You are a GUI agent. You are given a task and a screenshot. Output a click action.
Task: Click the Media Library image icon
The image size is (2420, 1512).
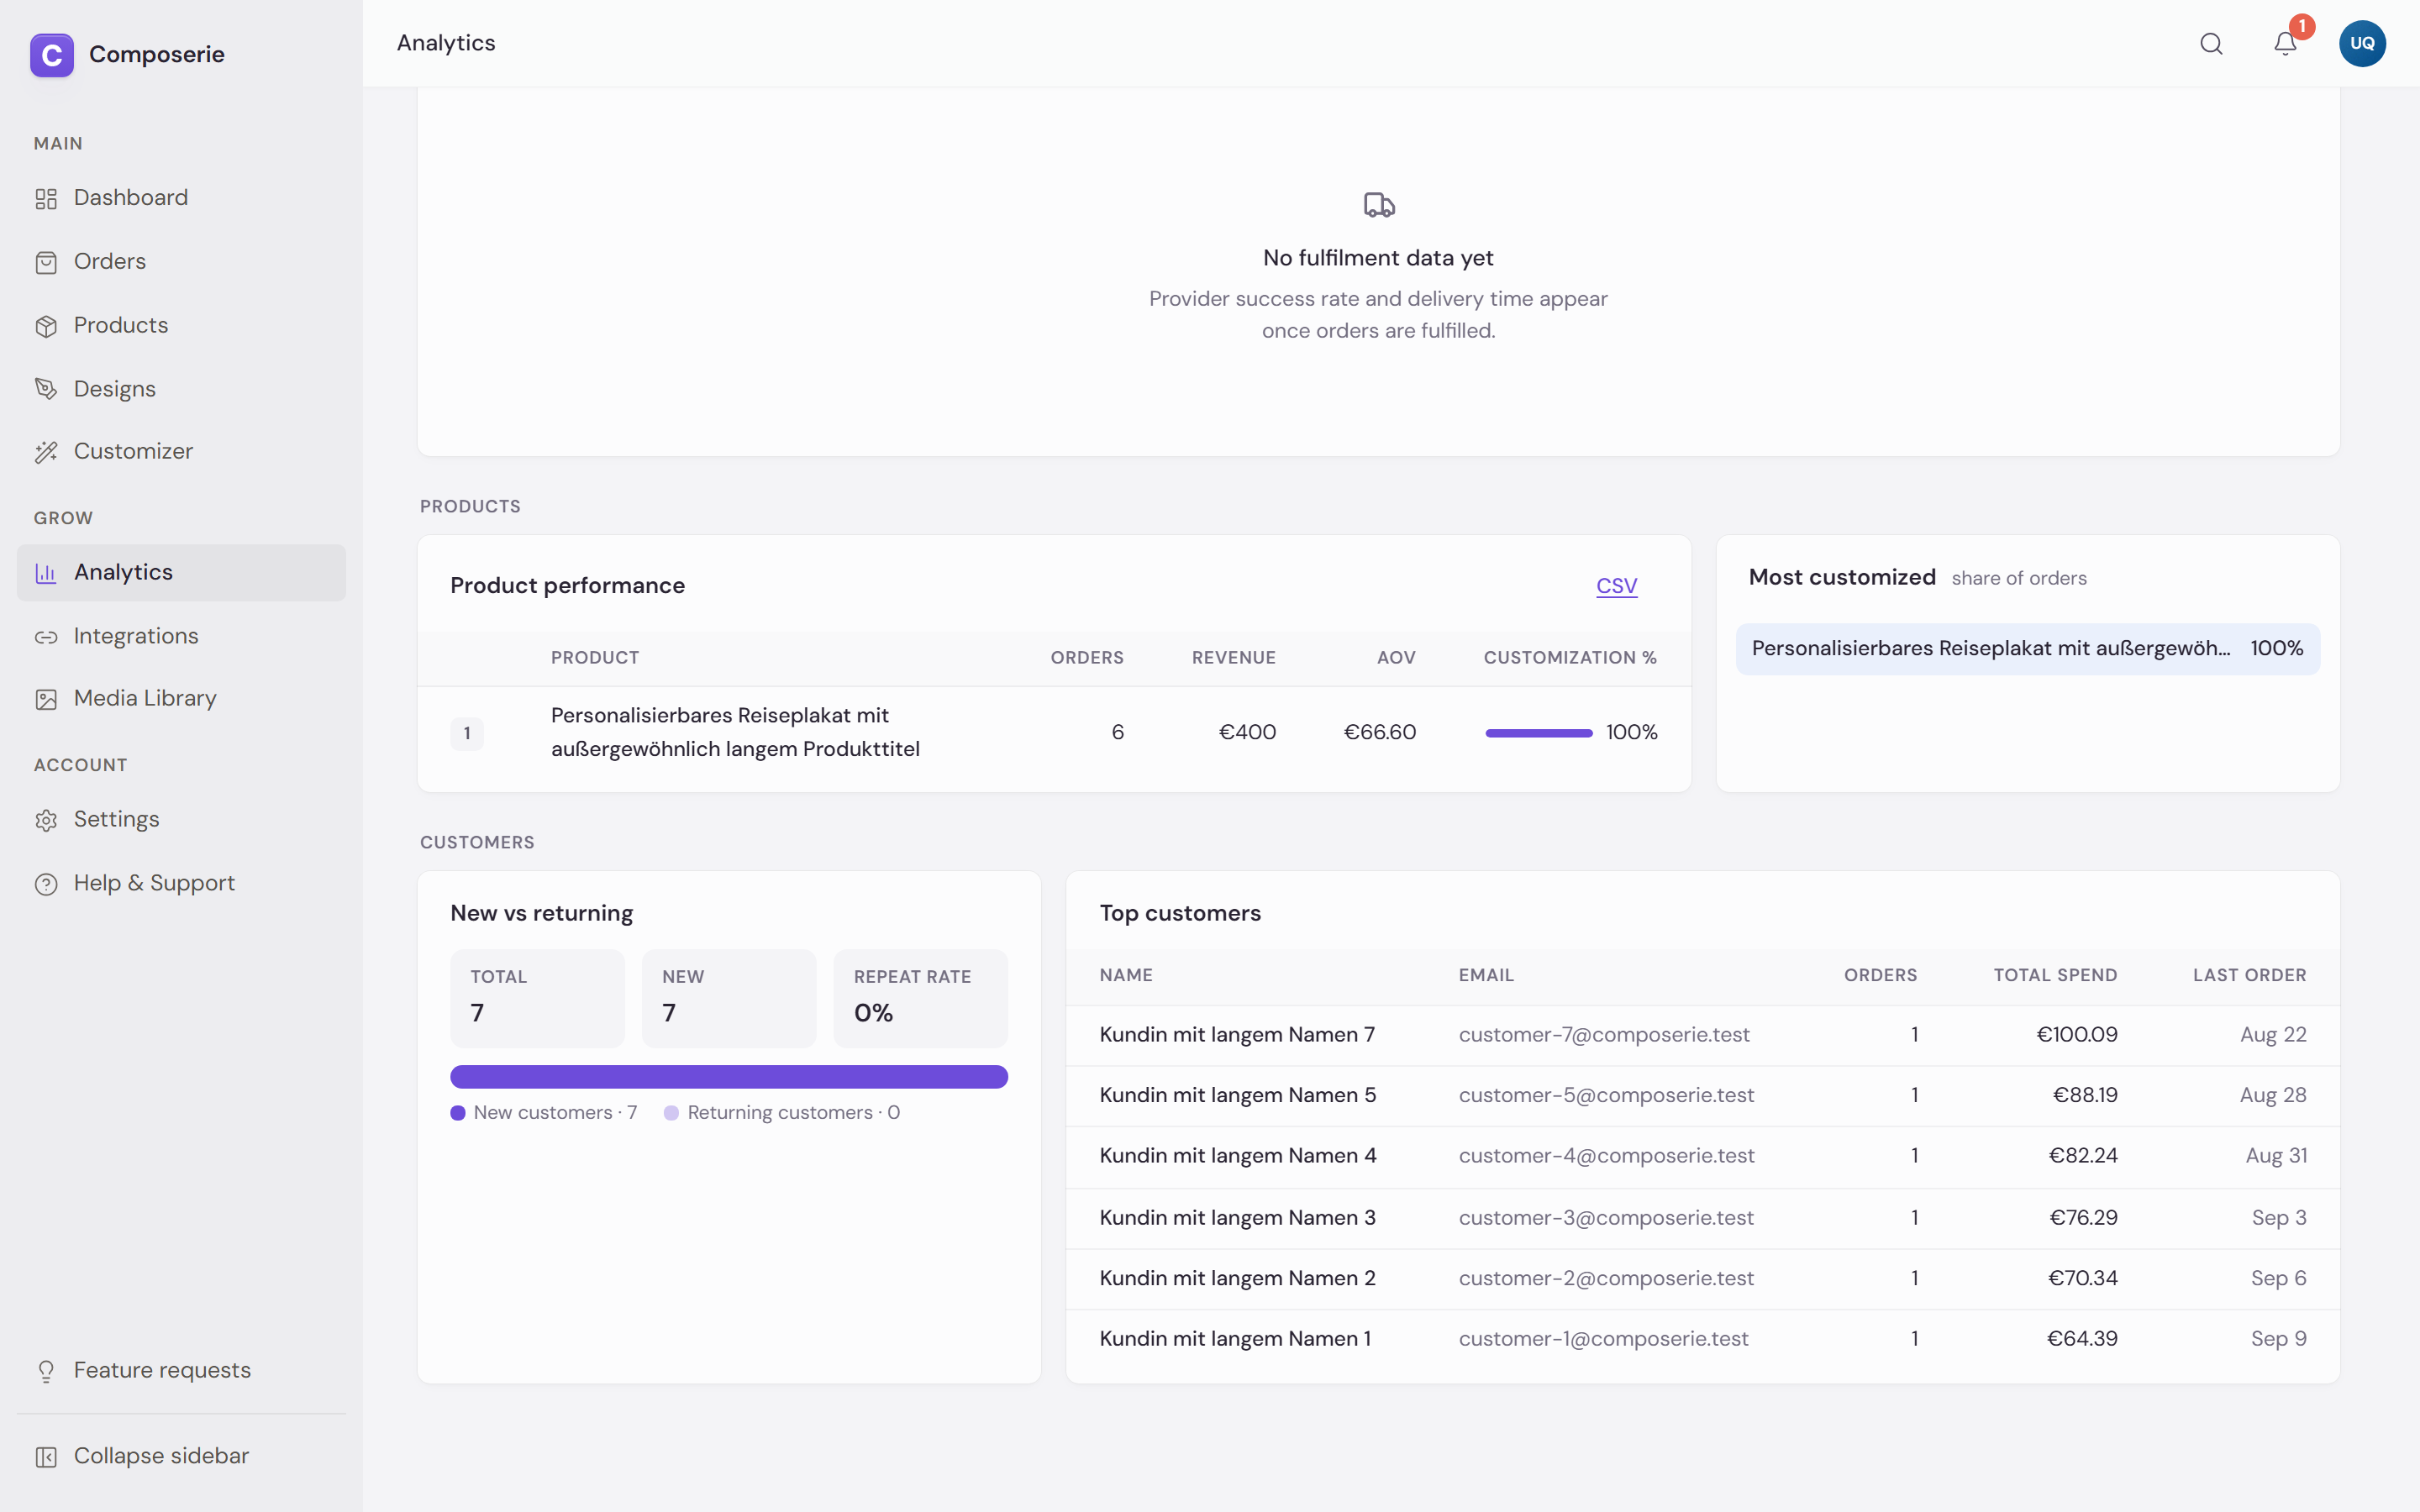[46, 699]
